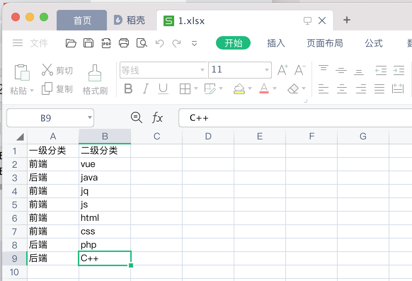The height and width of the screenshot is (281, 412).
Task: Click the Name Box showing B9
Action: (x=46, y=117)
